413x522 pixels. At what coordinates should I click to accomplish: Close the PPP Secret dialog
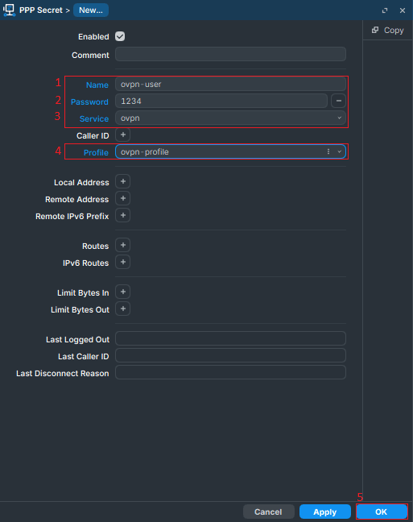click(403, 10)
